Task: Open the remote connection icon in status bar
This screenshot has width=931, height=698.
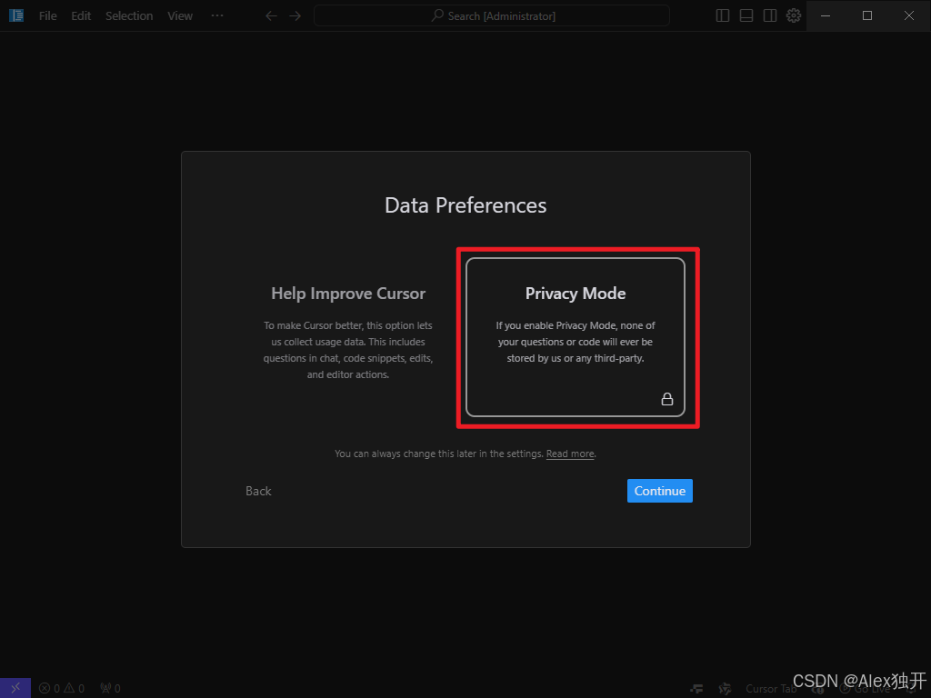Action: click(15, 688)
